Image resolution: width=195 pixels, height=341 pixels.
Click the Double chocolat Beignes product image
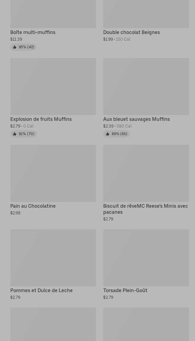(x=146, y=14)
